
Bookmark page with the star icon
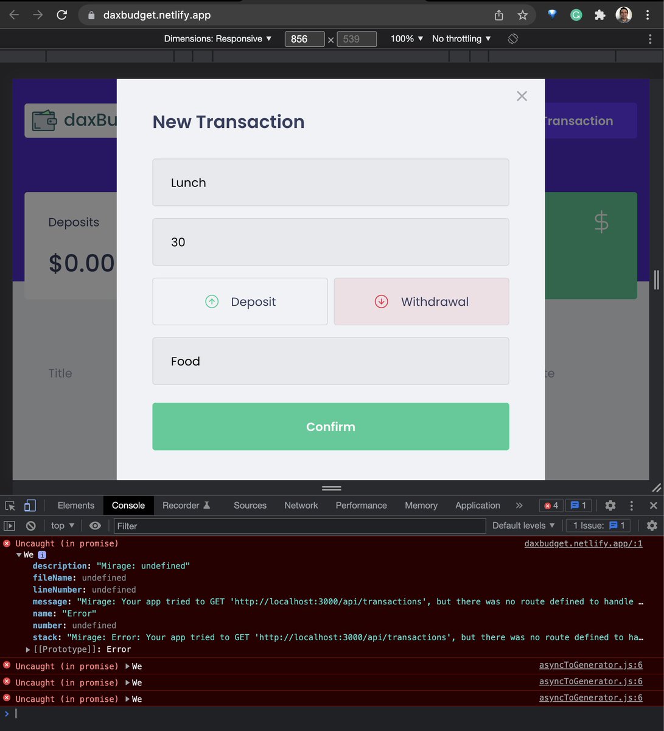(x=523, y=15)
